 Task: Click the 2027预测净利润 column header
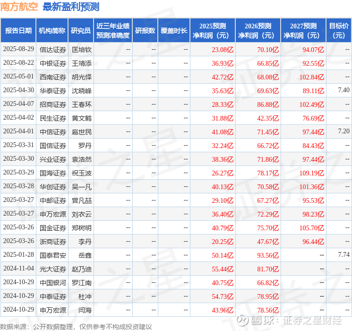[x=303, y=31]
